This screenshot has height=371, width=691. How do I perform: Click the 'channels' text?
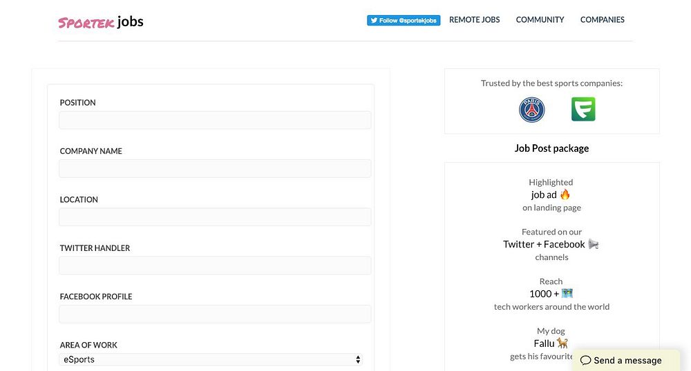[551, 257]
